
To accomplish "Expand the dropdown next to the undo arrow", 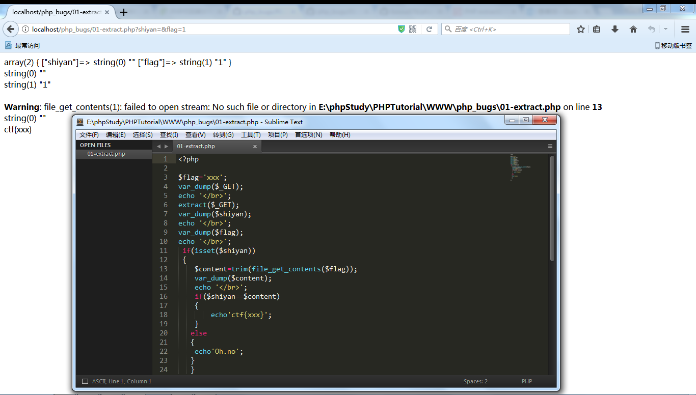I will [x=665, y=29].
